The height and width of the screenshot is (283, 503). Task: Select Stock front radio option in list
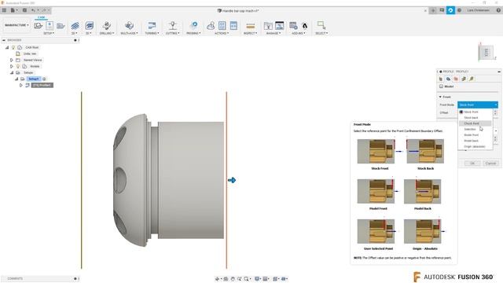[461, 112]
